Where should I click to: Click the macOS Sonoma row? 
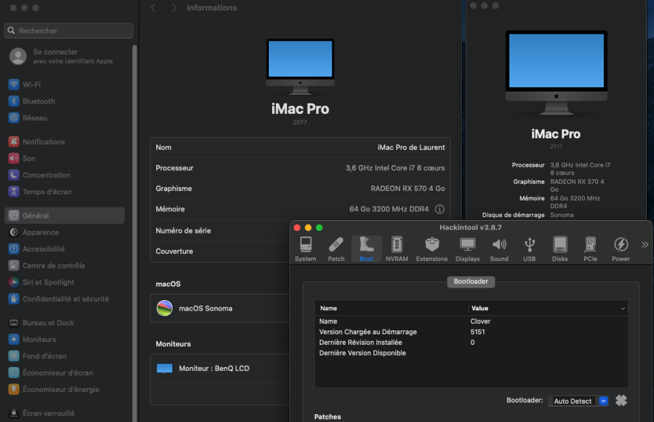(x=220, y=308)
